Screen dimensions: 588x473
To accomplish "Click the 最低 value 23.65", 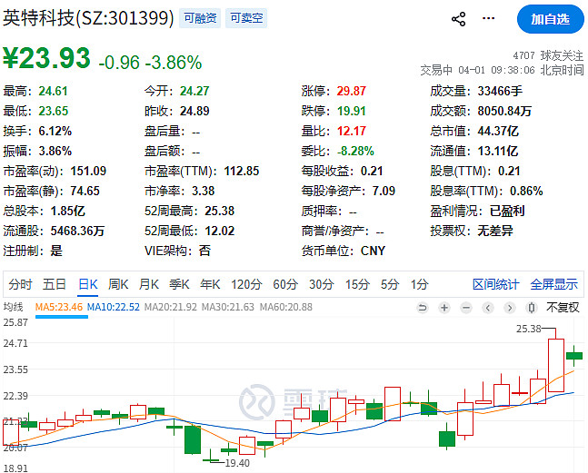I will pos(54,111).
